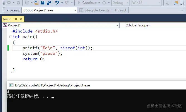Click the Lifecycle Events button
This screenshot has width=186, height=112.
coord(94,10)
